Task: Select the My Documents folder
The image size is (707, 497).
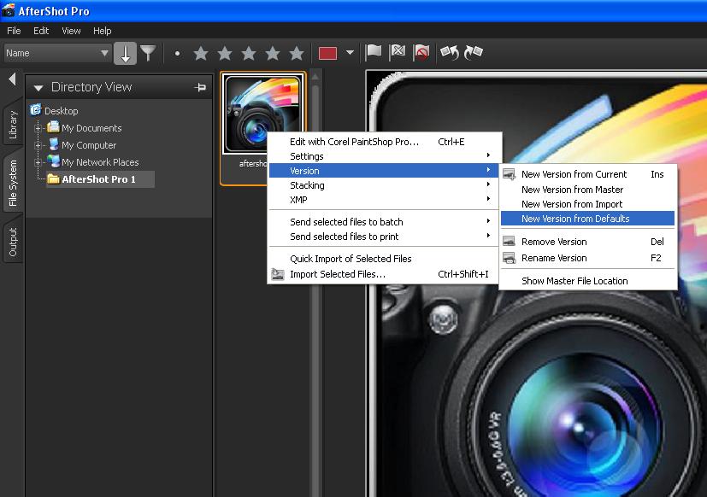Action: [x=85, y=128]
